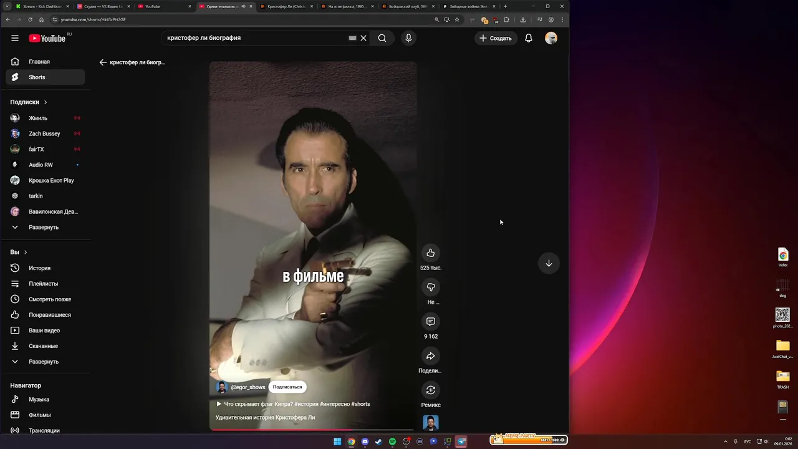The width and height of the screenshot is (798, 449).
Task: Open the sound source thumbnail below Remix
Action: click(x=430, y=423)
